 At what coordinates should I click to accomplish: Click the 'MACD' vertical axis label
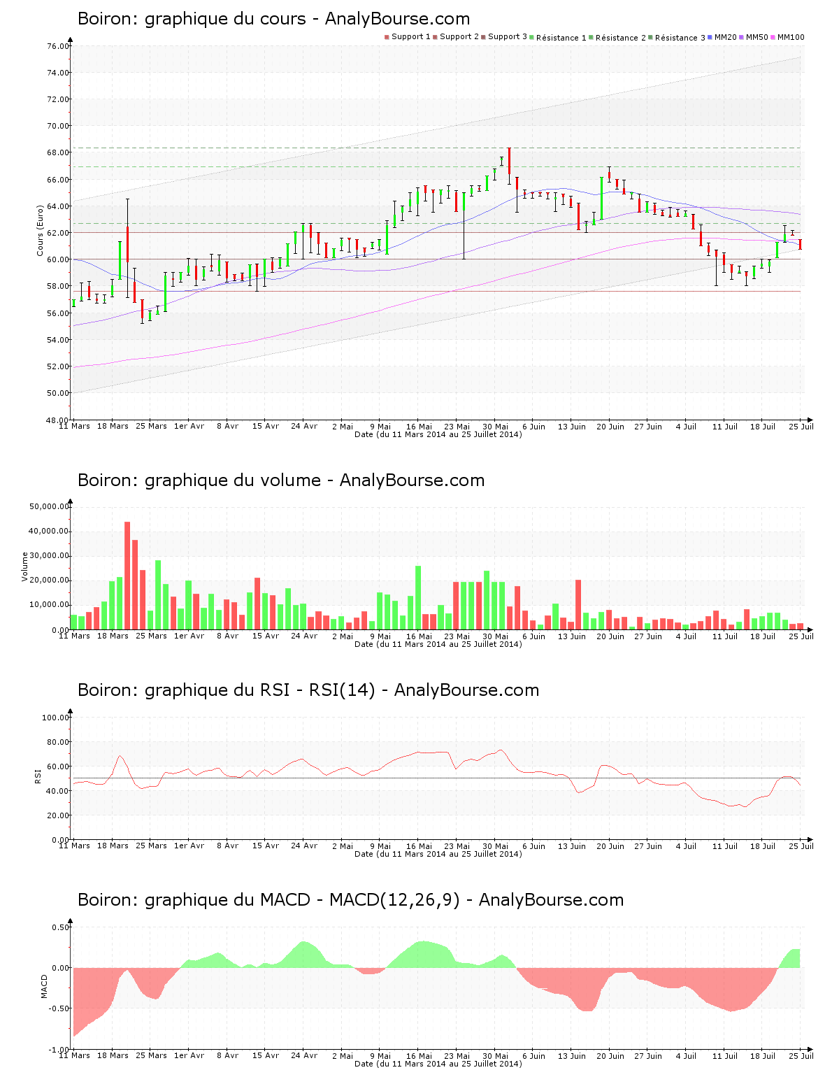click(x=45, y=986)
